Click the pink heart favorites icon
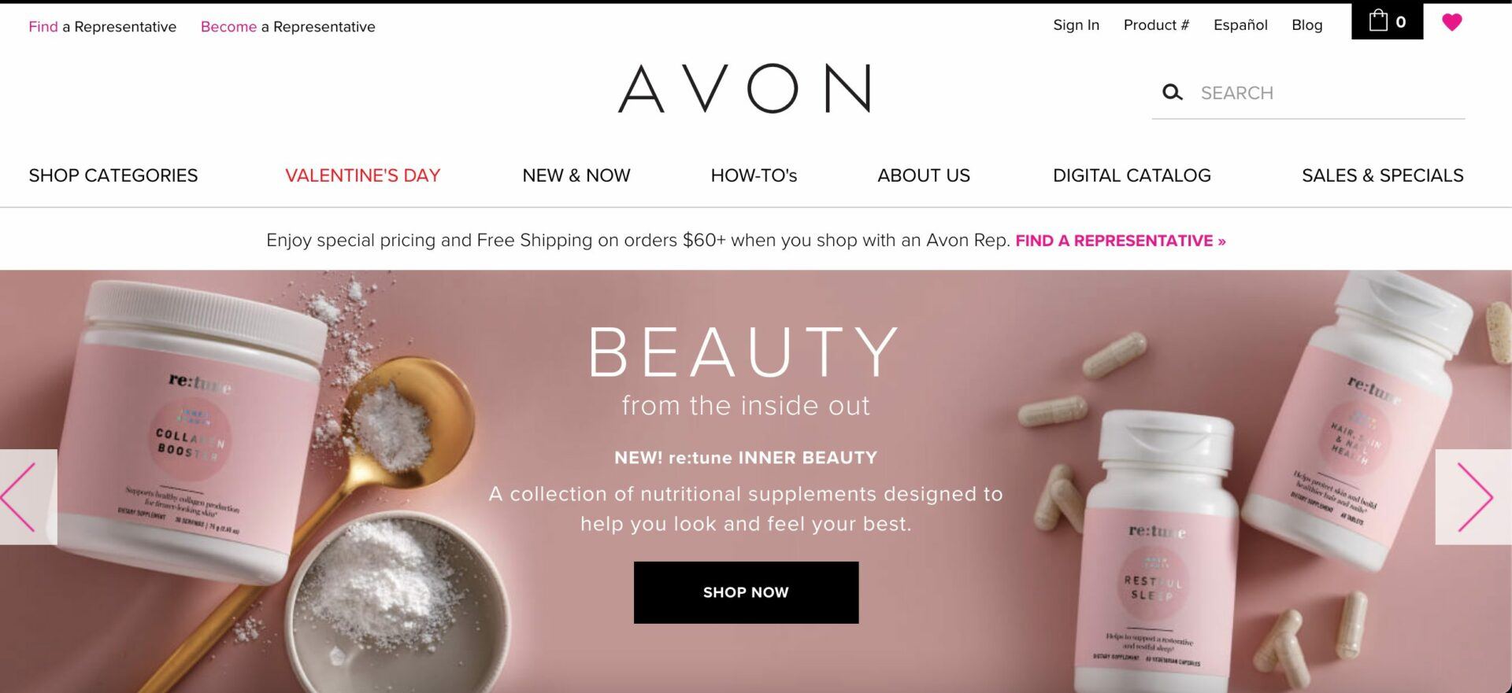 tap(1452, 22)
